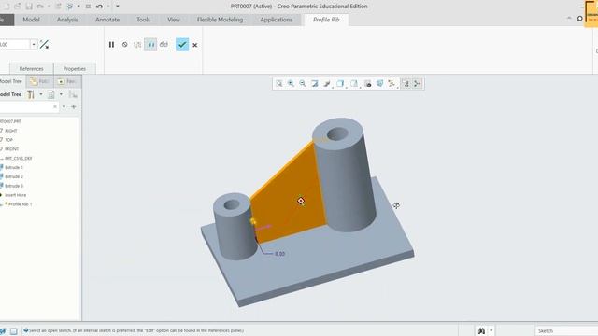
Task: Accept the rib with green checkmark
Action: [x=182, y=45]
